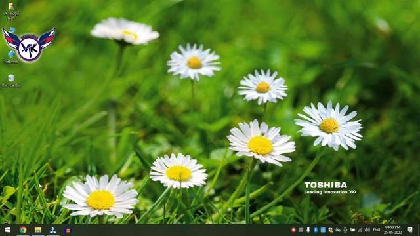This screenshot has height=236, width=420.
Task: Launch Google Chrome from the taskbar
Action: [x=23, y=230]
